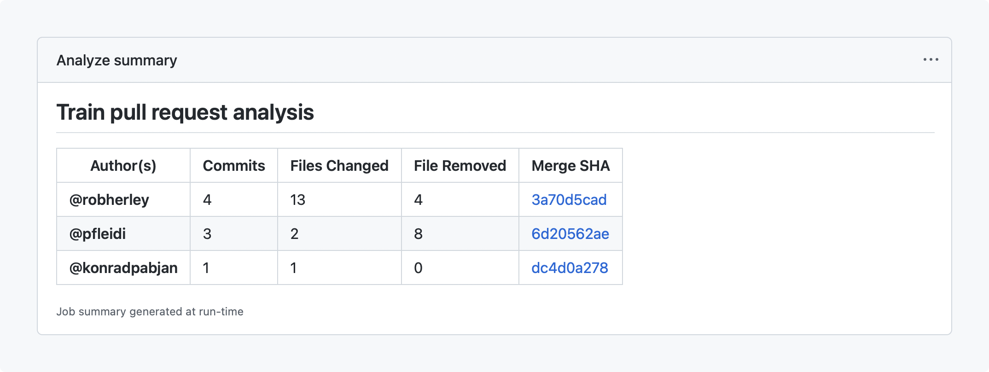Select the Commits column header
Screen dimensions: 989x372
coord(234,166)
